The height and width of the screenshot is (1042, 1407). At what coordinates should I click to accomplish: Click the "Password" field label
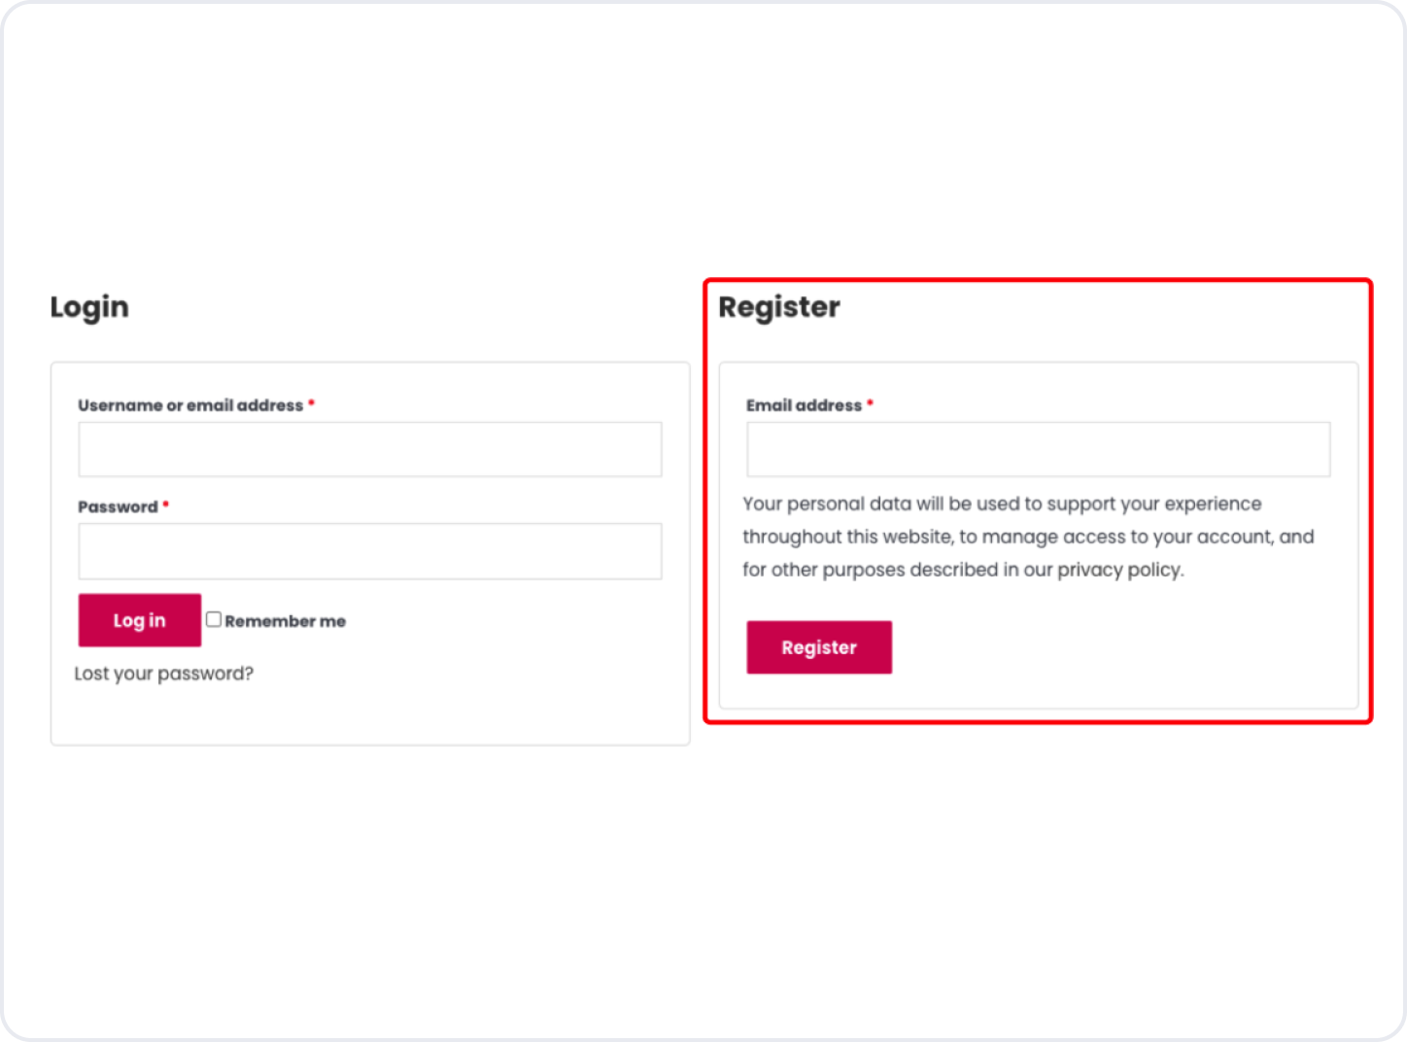tap(118, 506)
